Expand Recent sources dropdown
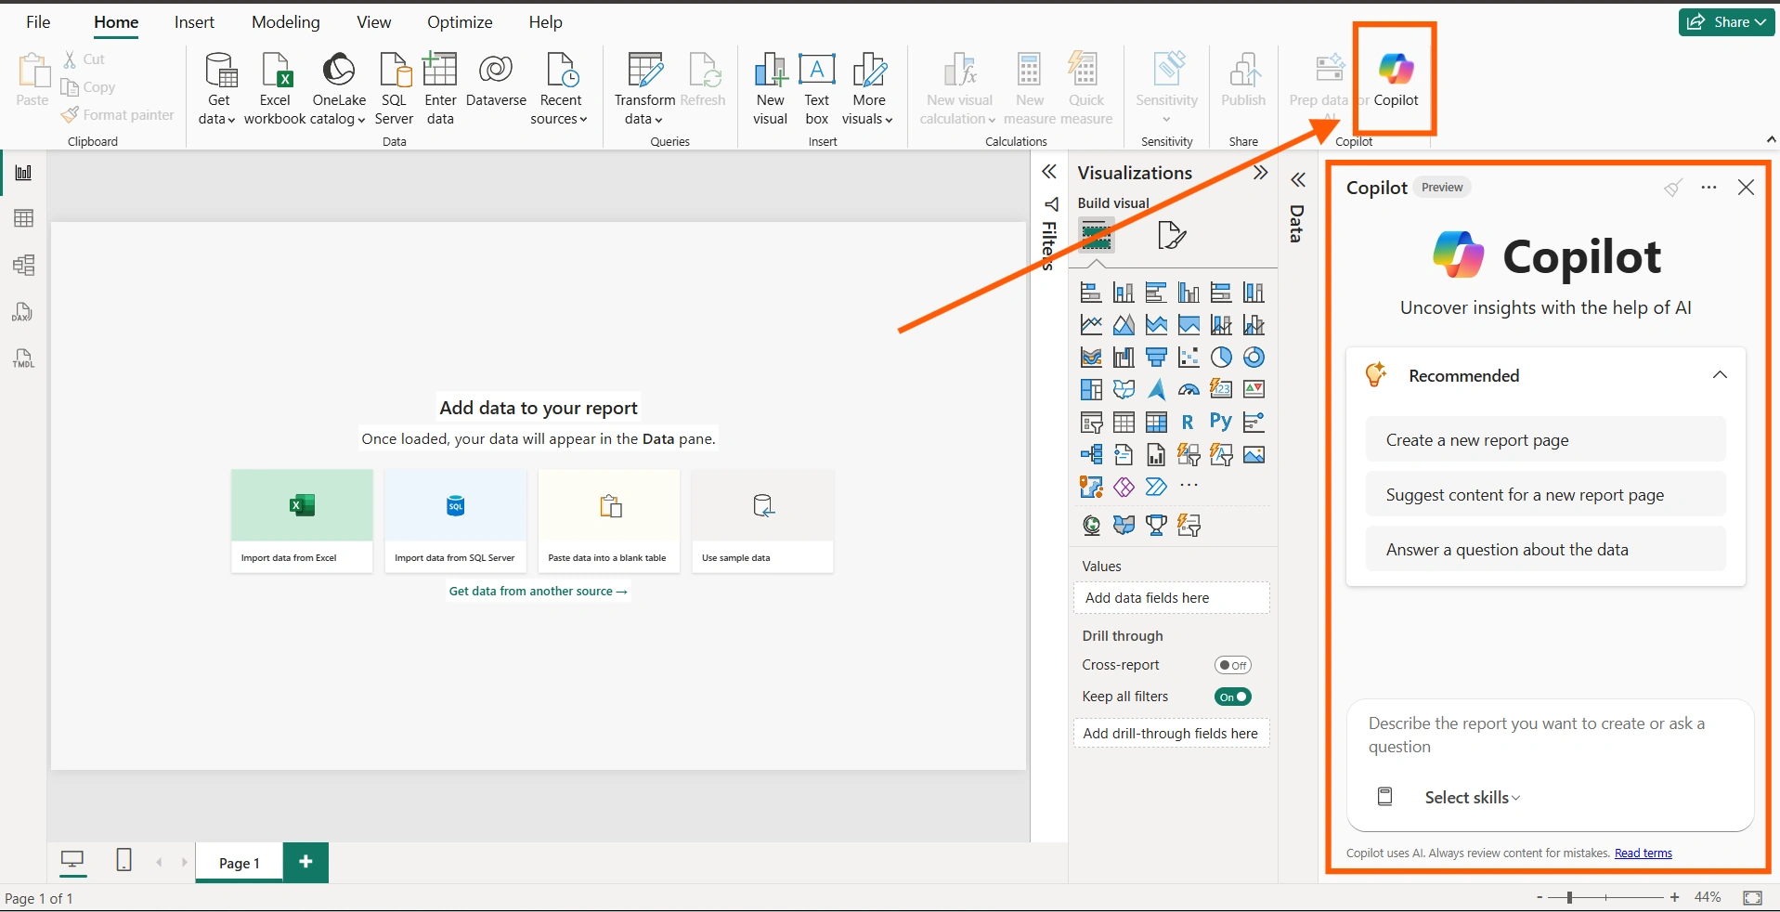Screen dimensions: 1780x912 [560, 89]
